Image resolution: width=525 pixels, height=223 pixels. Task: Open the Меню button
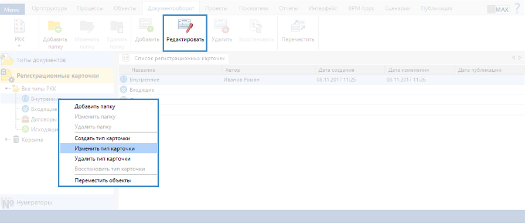pos(14,9)
